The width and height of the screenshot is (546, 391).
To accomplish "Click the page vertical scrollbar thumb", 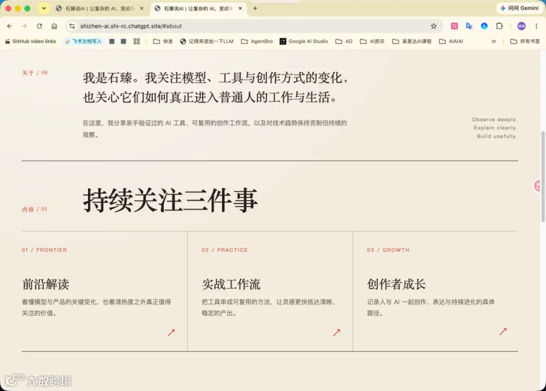I will click(x=542, y=177).
